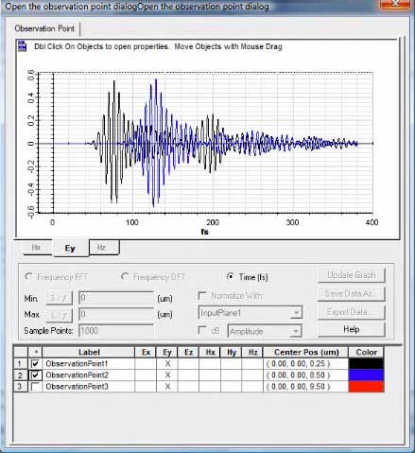Click the black color swatch of ObservationPoint1
Image resolution: width=415 pixels, height=453 pixels.
(x=366, y=363)
